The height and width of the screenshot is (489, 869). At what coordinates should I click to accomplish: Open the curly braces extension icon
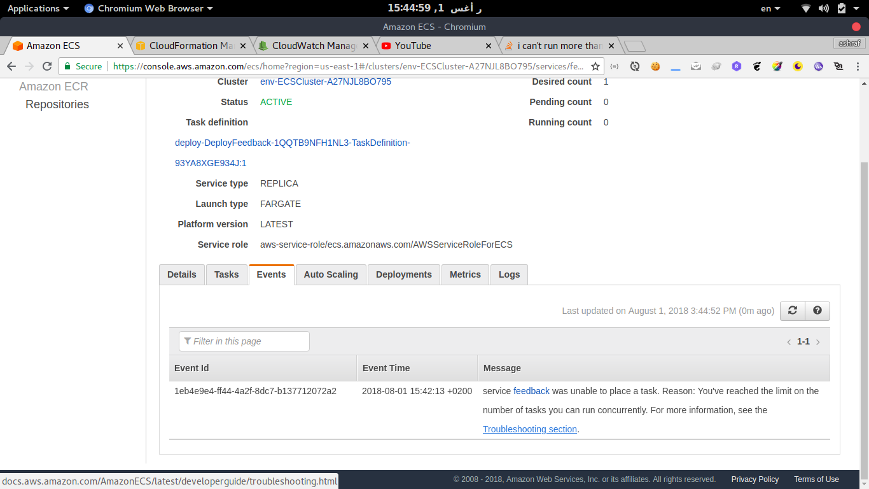[615, 66]
